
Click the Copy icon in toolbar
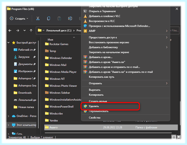49,18
